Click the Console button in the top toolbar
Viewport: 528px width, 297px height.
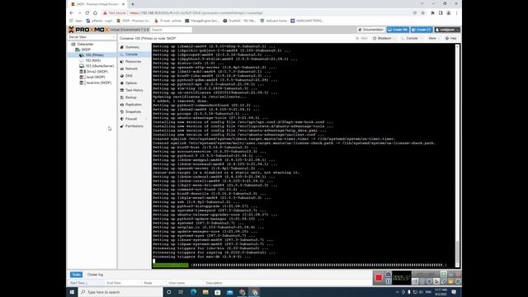point(410,39)
